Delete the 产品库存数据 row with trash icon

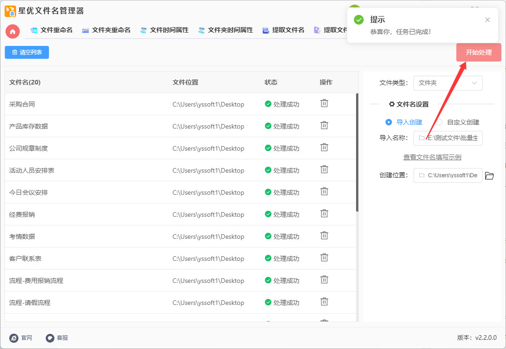[324, 125]
